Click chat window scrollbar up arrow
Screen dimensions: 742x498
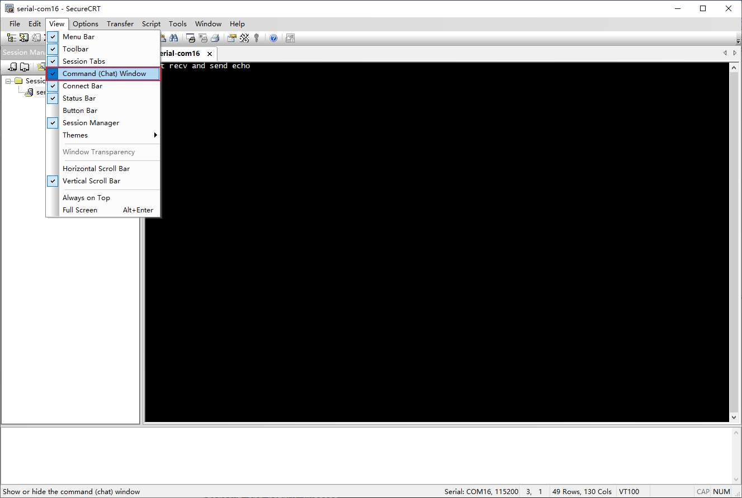(x=735, y=433)
